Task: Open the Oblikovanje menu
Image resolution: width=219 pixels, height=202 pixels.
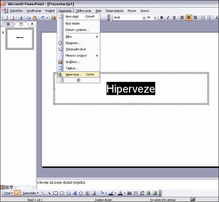Action: pyautogui.click(x=83, y=11)
